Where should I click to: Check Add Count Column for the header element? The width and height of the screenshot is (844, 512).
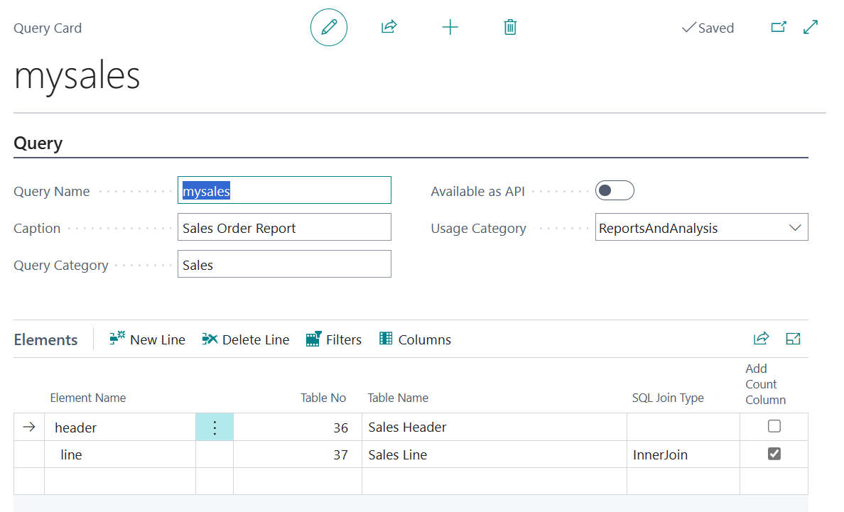pos(774,426)
